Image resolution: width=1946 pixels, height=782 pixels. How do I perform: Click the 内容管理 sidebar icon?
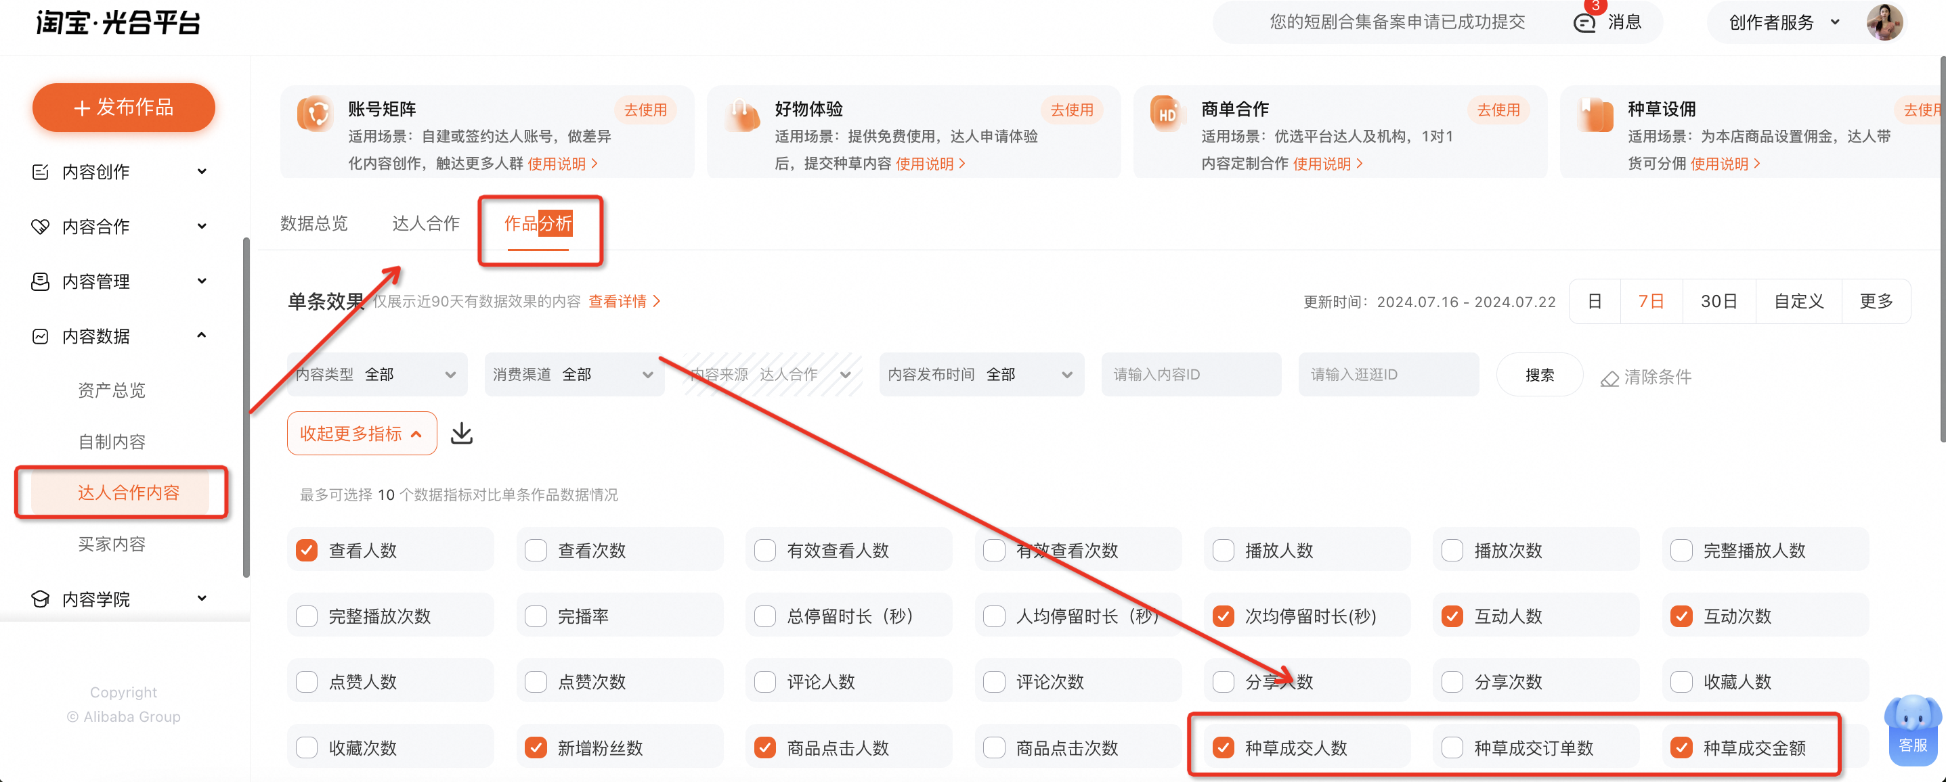[40, 281]
